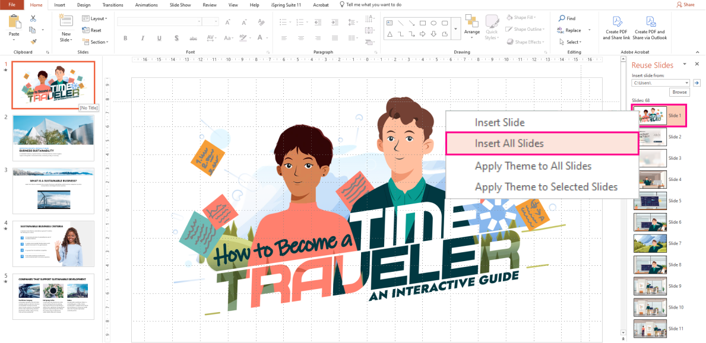Image resolution: width=706 pixels, height=343 pixels.
Task: Choose Insert Slide from context menu
Action: (542, 122)
